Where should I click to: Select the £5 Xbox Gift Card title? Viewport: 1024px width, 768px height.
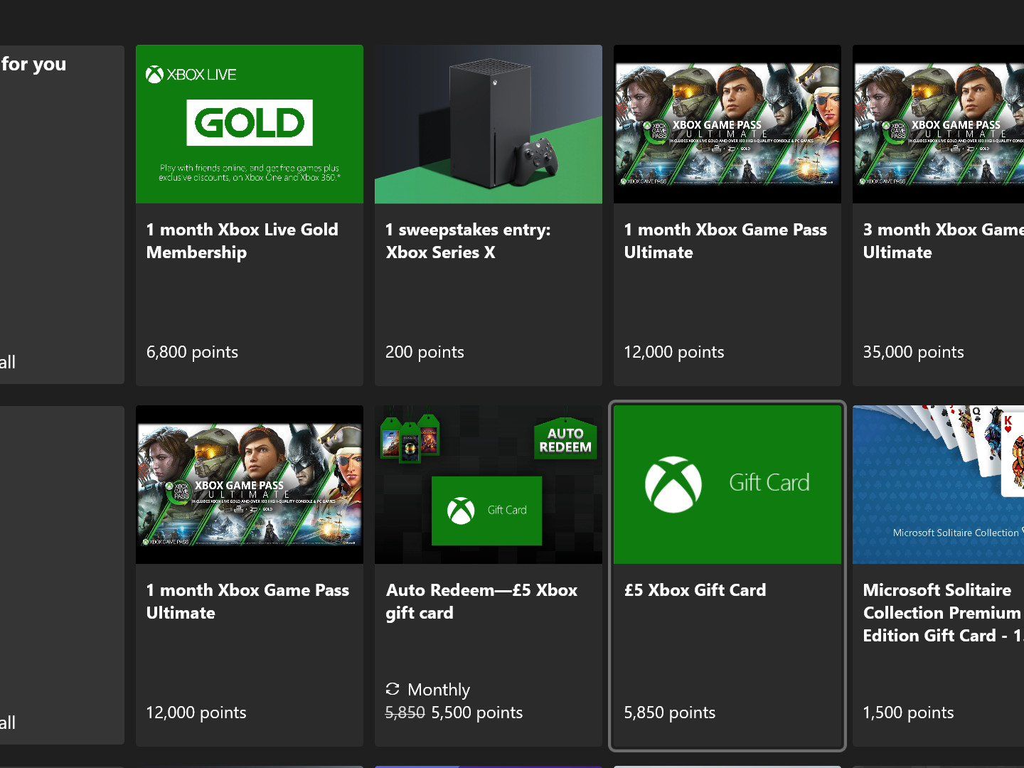click(x=695, y=590)
